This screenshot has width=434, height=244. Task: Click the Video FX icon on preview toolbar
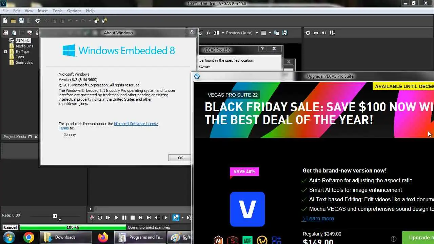(x=208, y=33)
